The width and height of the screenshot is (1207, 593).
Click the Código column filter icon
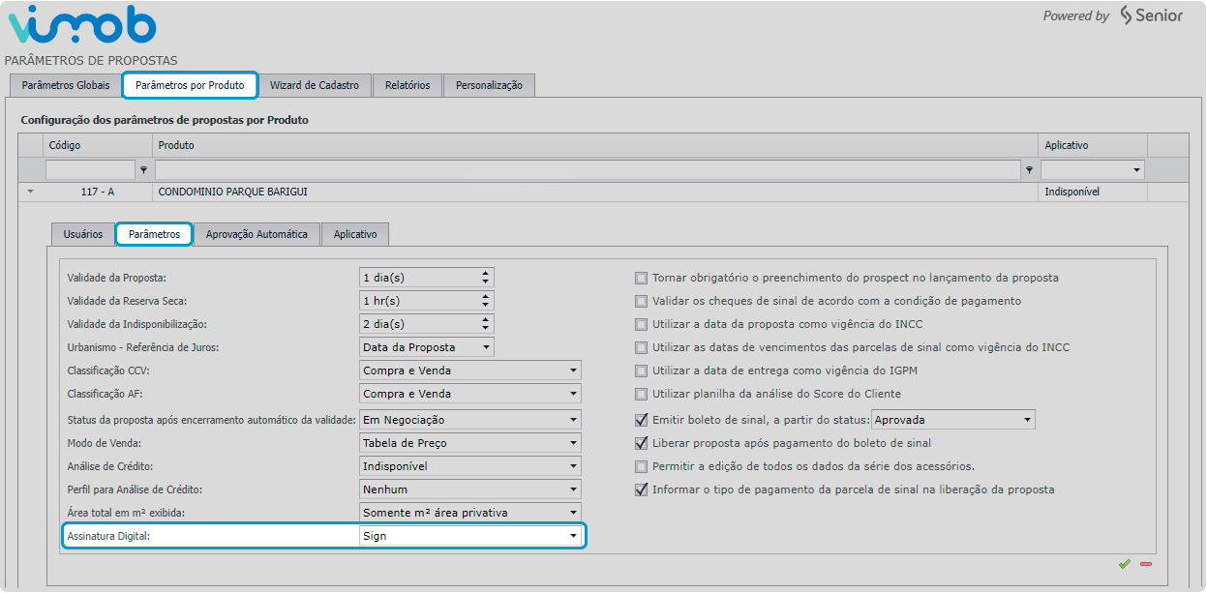tap(144, 170)
